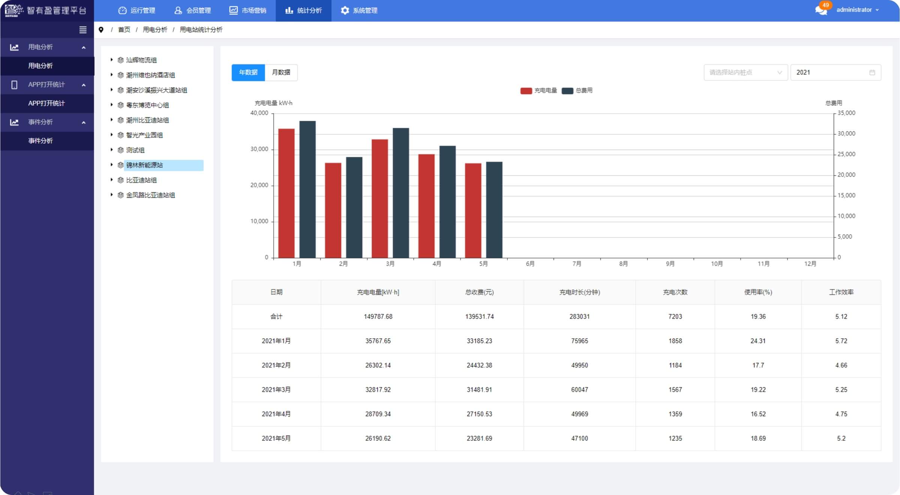Expand the 汕辉物流组 tree node arrow
Screen dimensions: 900x495
point(111,60)
